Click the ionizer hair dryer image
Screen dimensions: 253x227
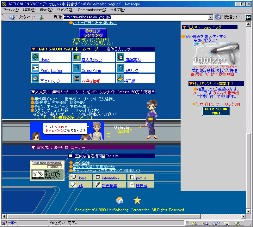216,54
